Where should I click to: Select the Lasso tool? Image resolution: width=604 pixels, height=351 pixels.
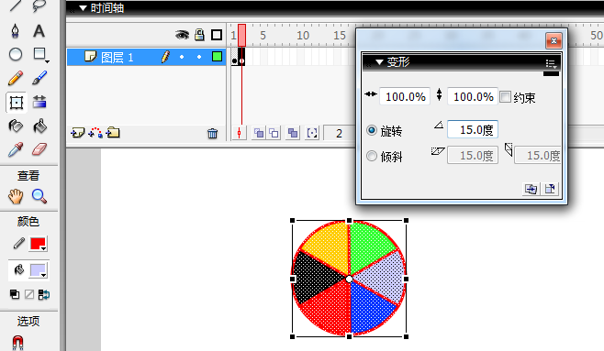tap(39, 5)
